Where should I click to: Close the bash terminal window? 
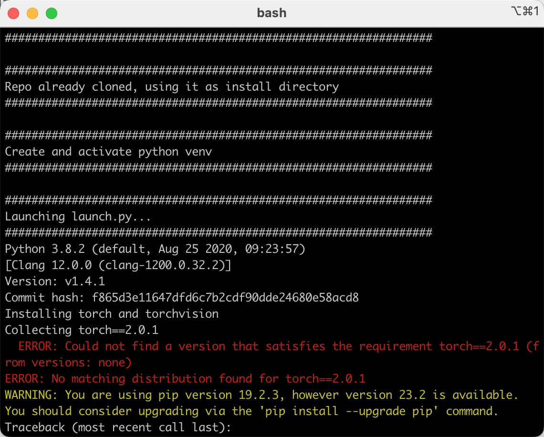pos(13,13)
